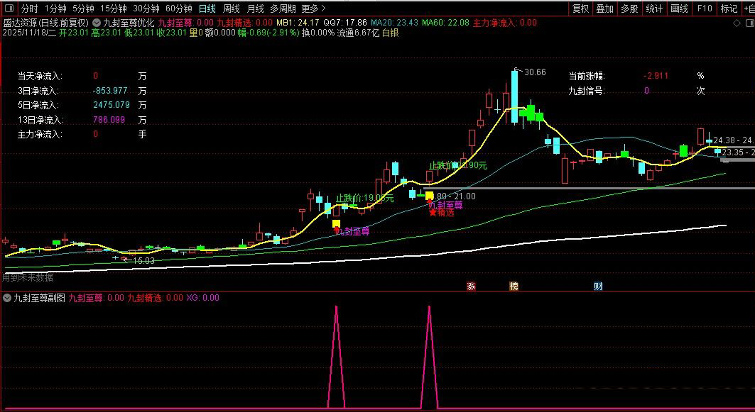
Task: Open the 统计 statistics tool
Action: (654, 9)
